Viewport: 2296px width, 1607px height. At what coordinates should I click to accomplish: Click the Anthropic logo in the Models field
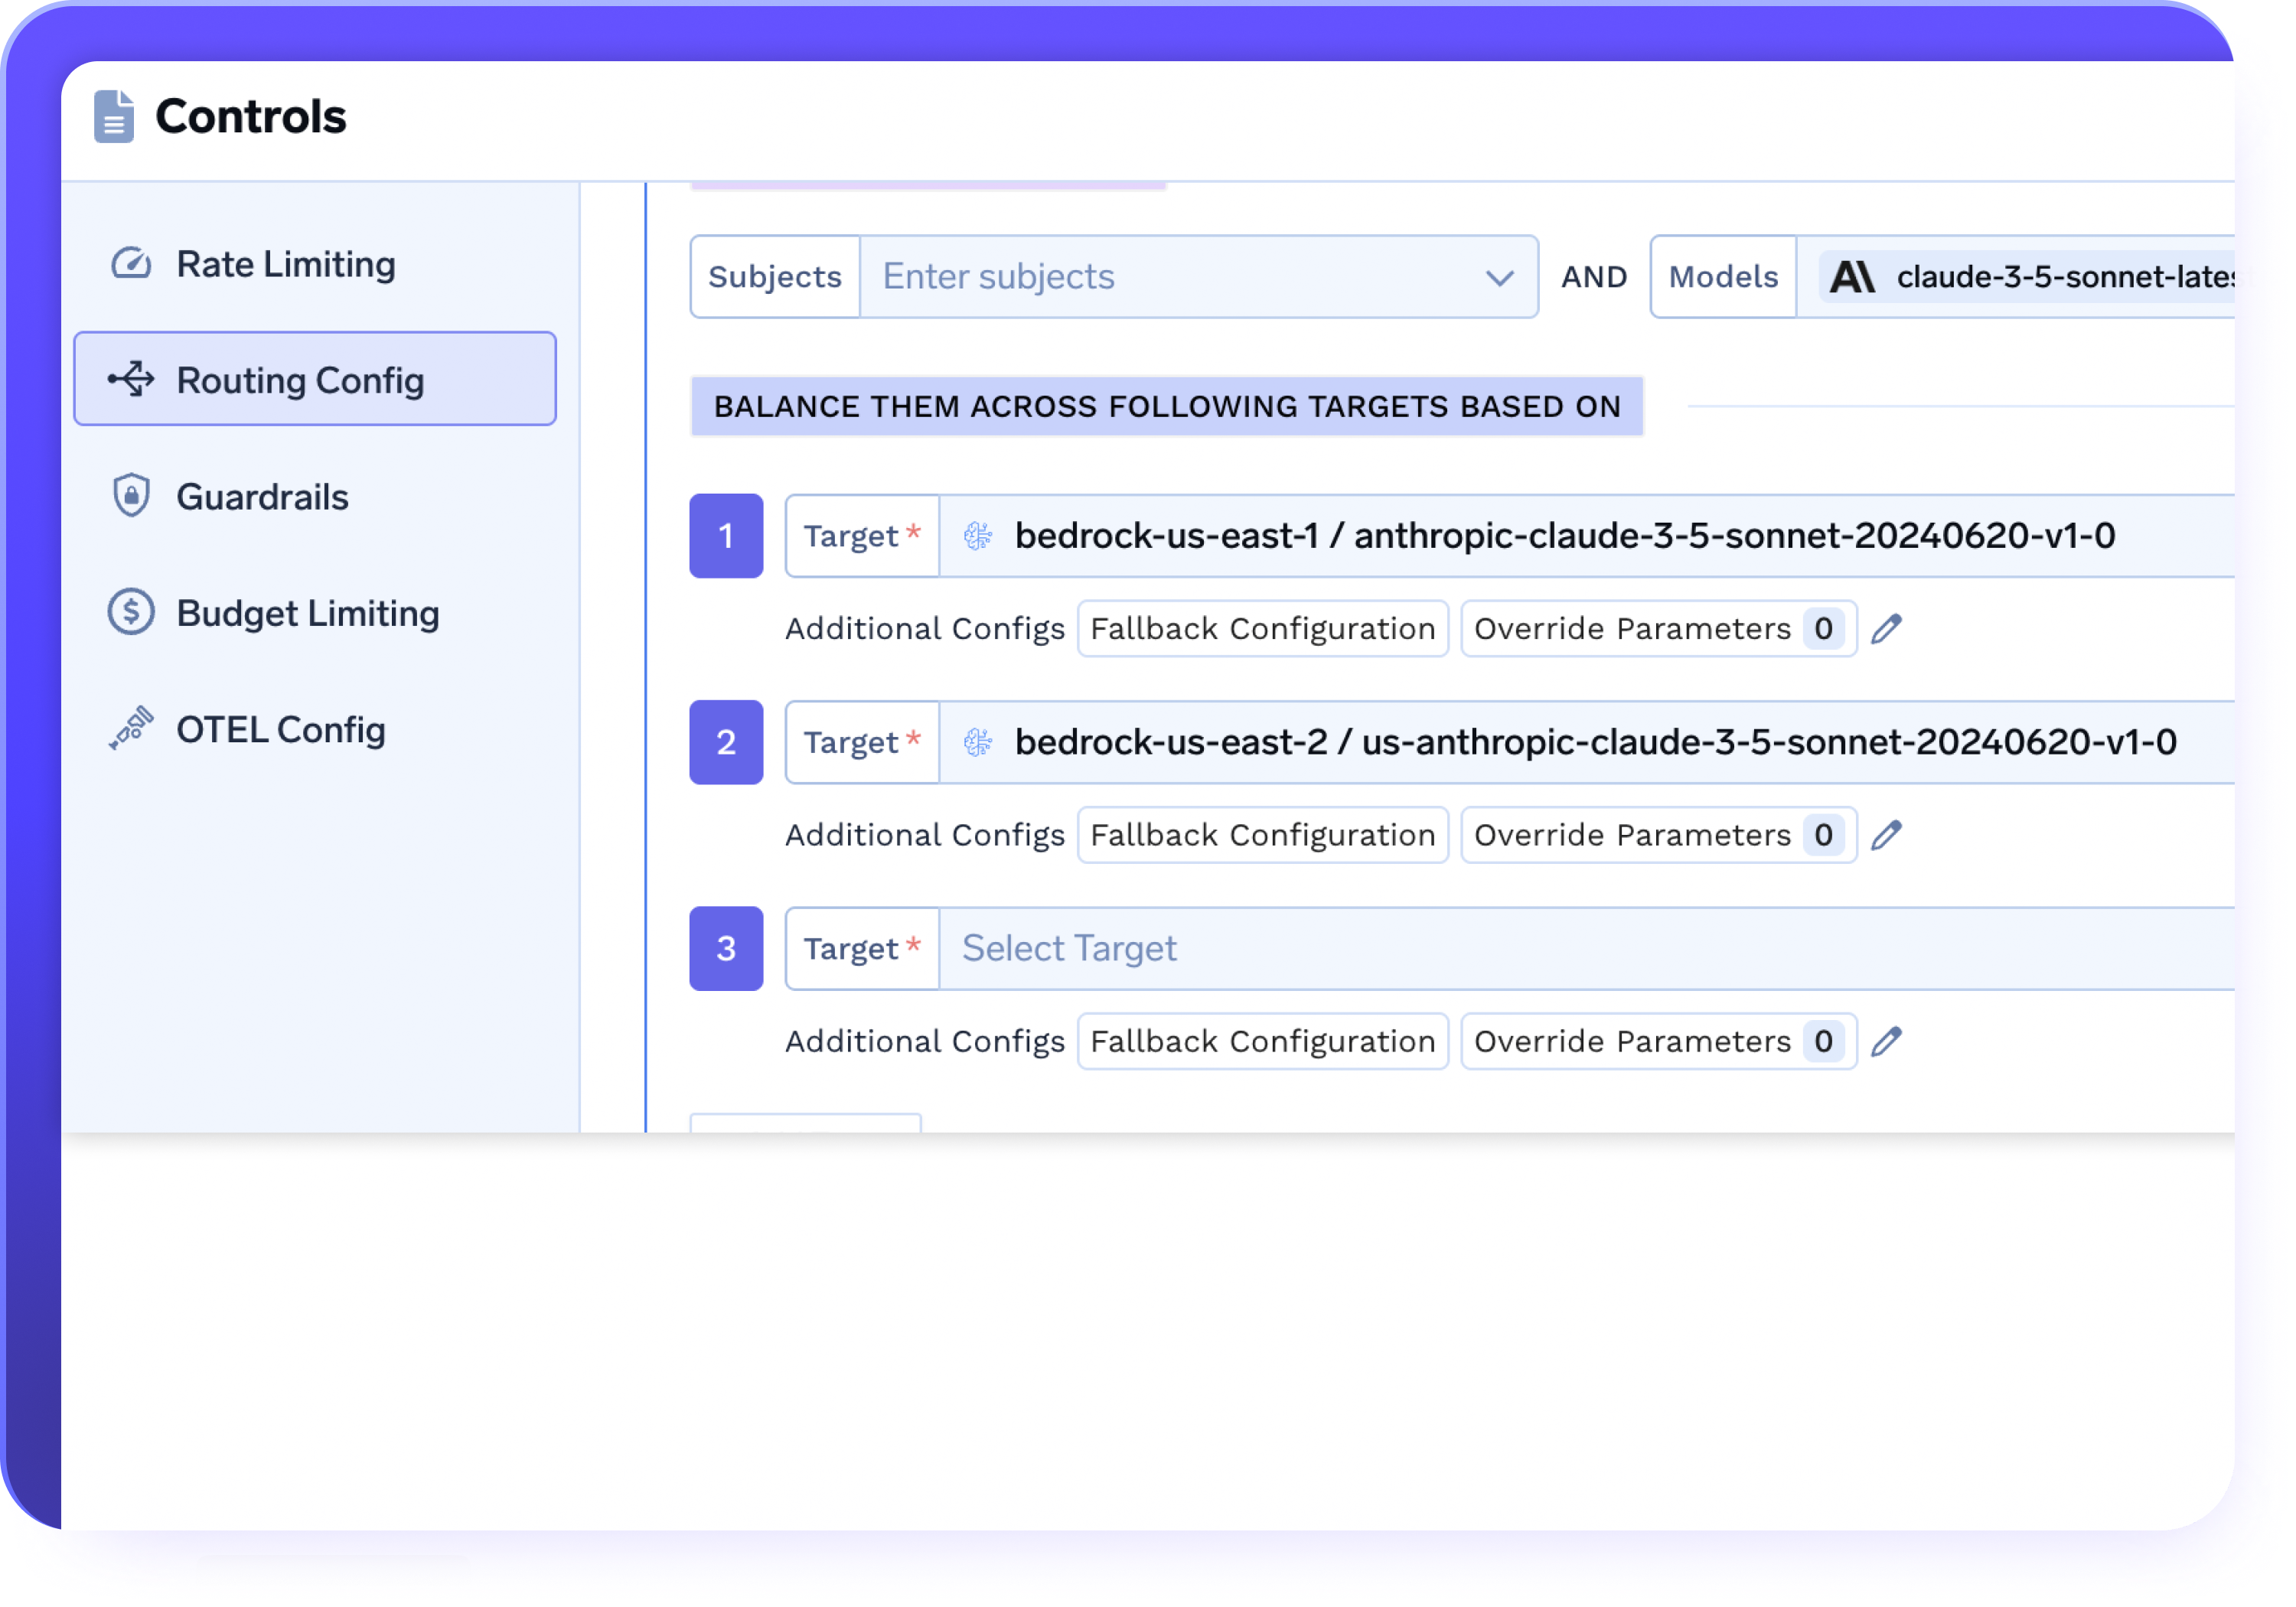(1853, 277)
